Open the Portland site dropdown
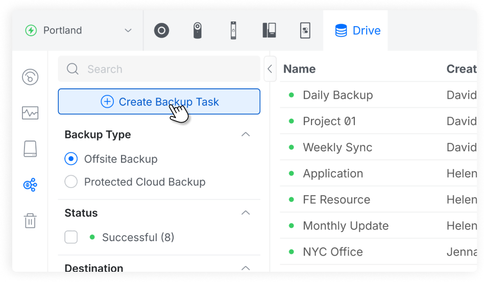The width and height of the screenshot is (484, 282). click(x=78, y=31)
